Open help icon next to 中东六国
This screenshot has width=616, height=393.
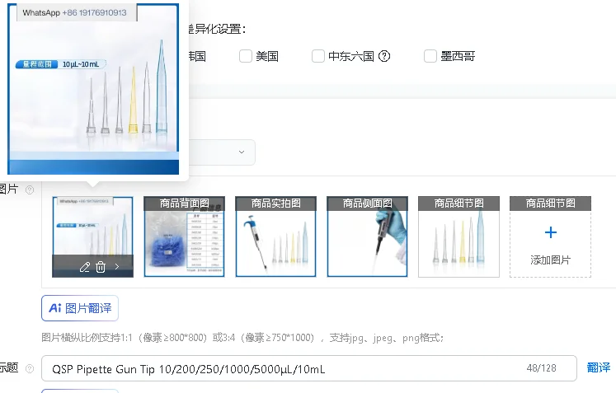click(x=384, y=56)
